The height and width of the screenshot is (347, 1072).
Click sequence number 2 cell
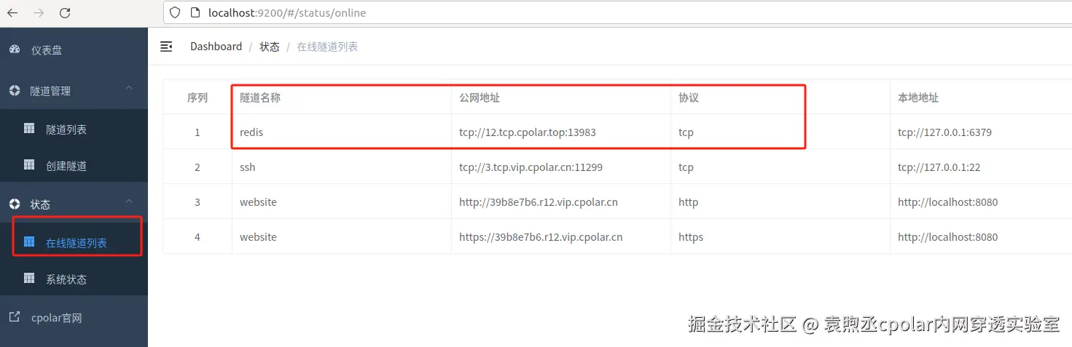click(197, 167)
